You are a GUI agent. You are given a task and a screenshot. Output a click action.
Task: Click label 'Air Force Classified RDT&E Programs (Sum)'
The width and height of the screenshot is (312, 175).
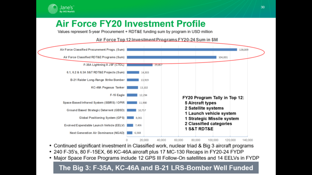tap(94, 57)
